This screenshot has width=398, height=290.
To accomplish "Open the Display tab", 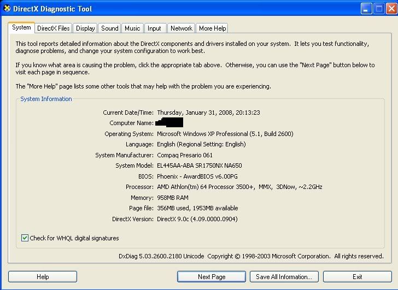I will (x=85, y=28).
